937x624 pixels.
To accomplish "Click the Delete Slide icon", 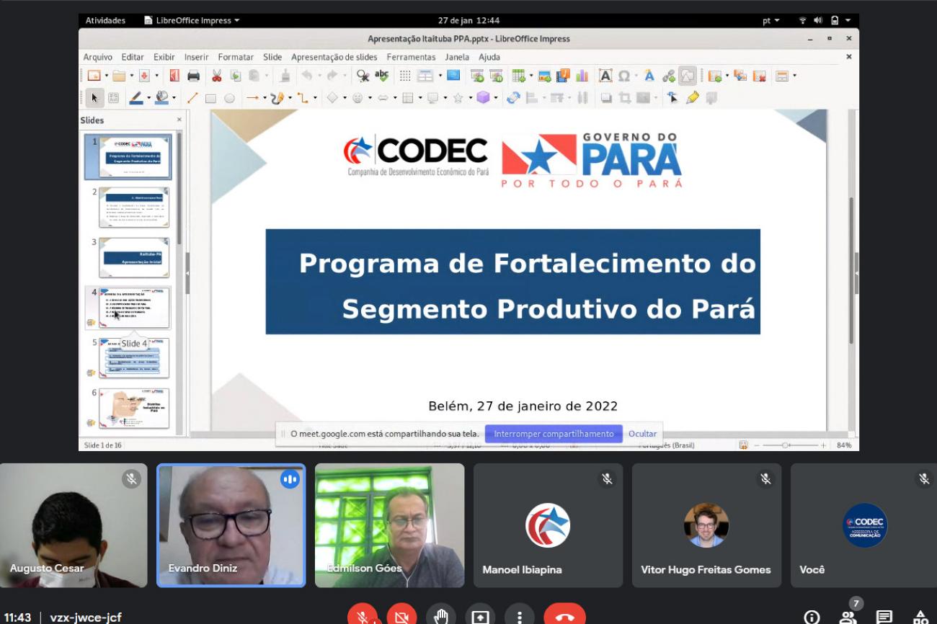I will tap(759, 76).
